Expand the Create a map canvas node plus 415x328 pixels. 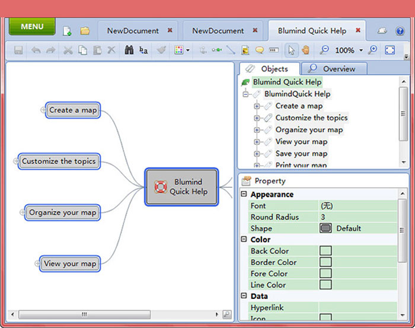point(43,110)
